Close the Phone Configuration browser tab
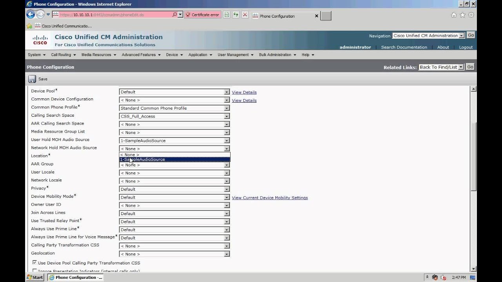Image resolution: width=502 pixels, height=282 pixels. (x=316, y=16)
